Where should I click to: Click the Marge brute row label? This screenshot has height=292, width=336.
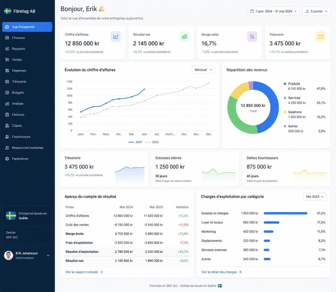click(75, 234)
